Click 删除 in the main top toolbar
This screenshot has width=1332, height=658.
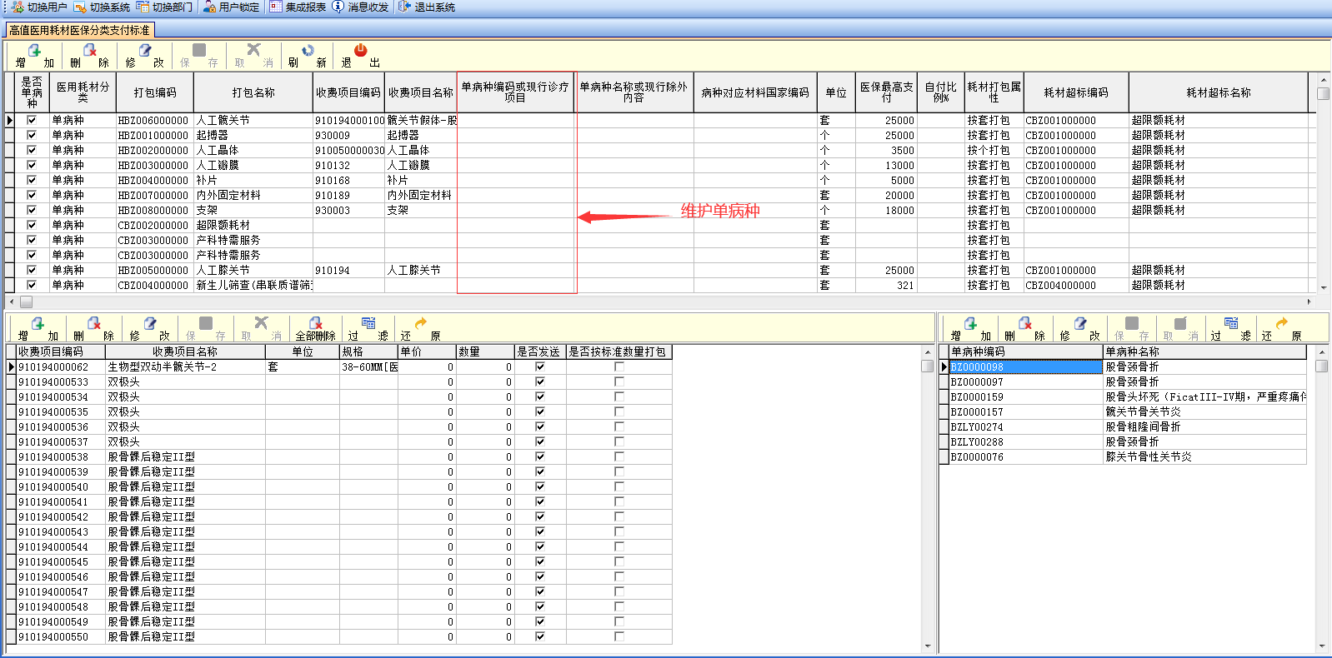(x=89, y=56)
